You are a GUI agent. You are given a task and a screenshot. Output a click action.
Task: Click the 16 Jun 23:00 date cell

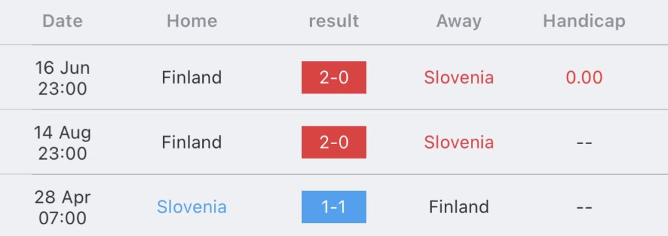(x=63, y=78)
